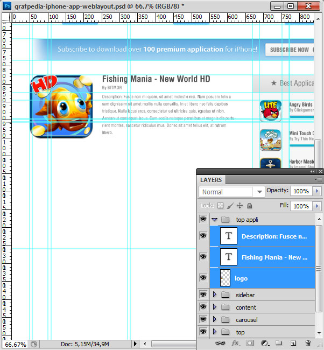Click the link layers icon
The width and height of the screenshot is (324, 350).
point(220,343)
